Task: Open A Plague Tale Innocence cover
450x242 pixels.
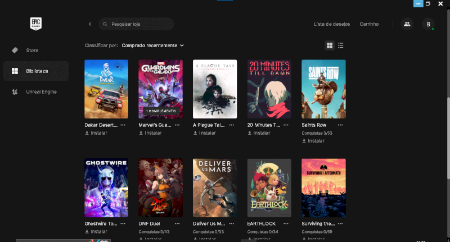Action: point(215,89)
